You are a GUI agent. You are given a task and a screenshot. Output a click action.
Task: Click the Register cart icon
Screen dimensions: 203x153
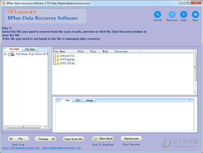[172, 14]
